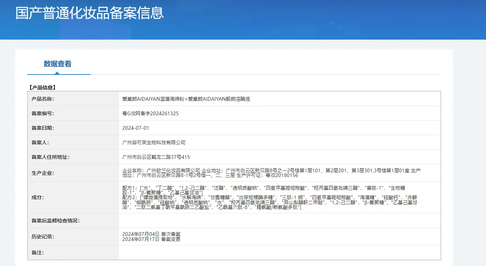Click the 2024年07月04日 首次备案 history entry
This screenshot has height=266, width=486.
tap(151, 234)
